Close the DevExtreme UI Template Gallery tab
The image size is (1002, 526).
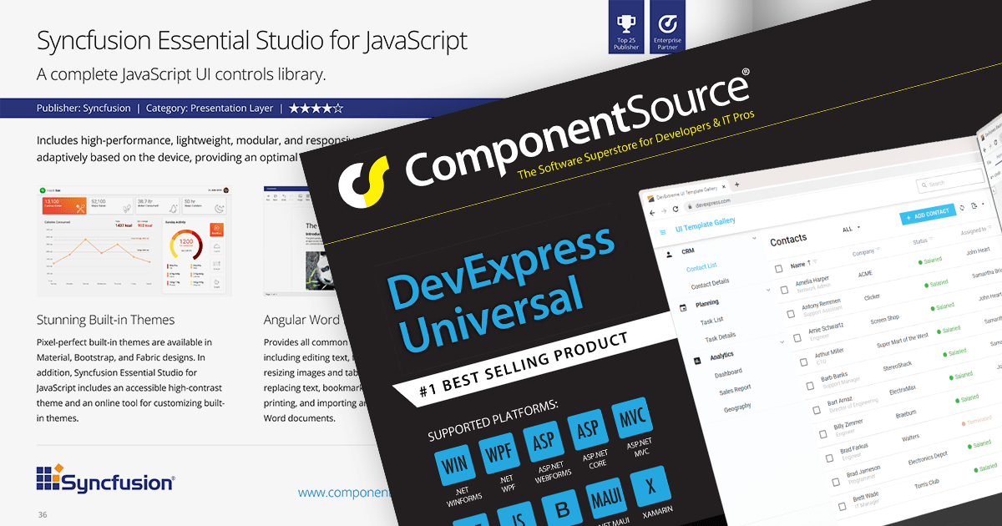click(723, 186)
